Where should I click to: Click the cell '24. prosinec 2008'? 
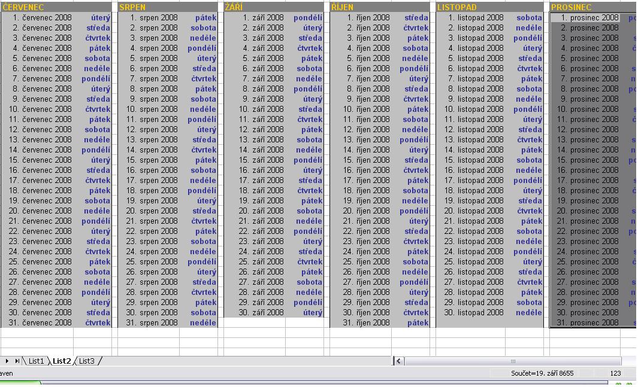point(585,251)
